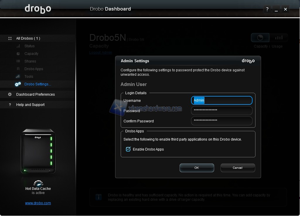Click the Shares list icon
This screenshot has height=216, width=300.
(18, 61)
